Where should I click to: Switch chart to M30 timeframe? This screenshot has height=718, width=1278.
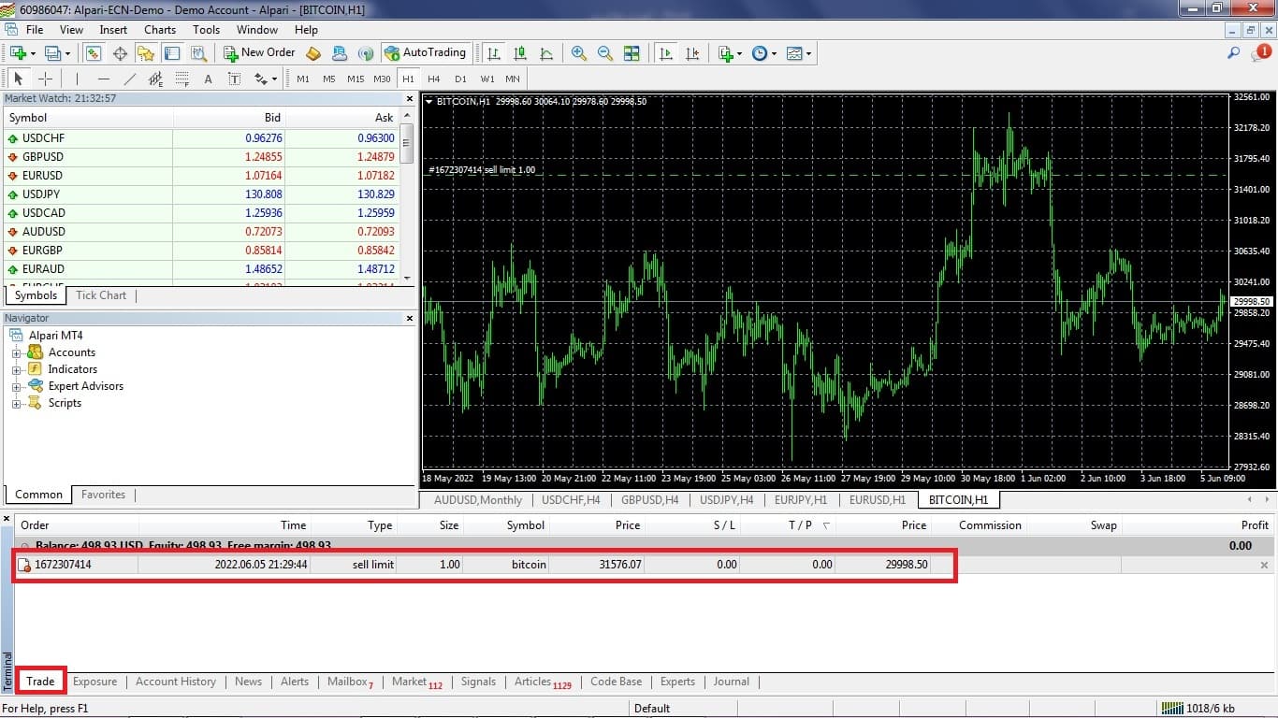click(382, 79)
